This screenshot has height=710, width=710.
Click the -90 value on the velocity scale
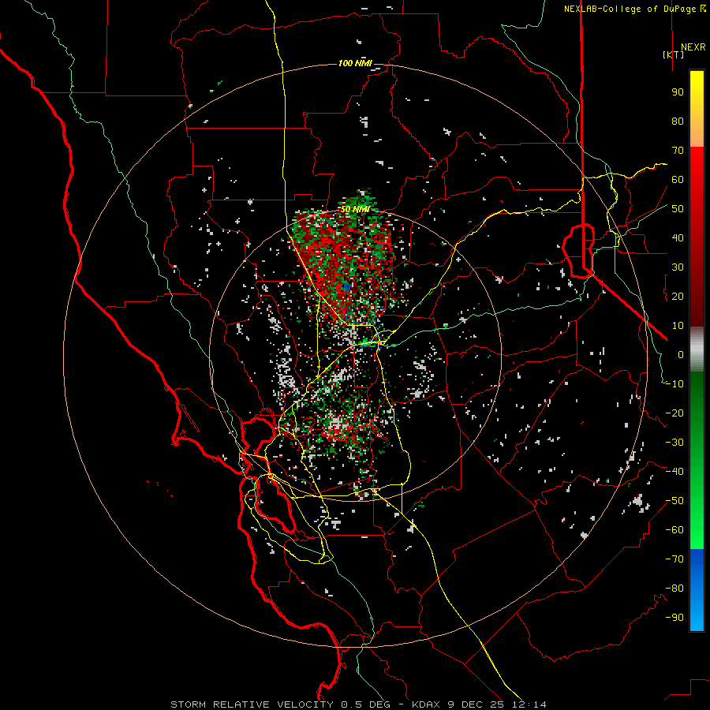click(674, 618)
